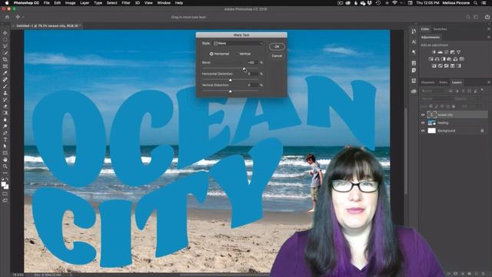492x277 pixels.
Task: Select the Magic Wand selection tool
Action: 5,53
